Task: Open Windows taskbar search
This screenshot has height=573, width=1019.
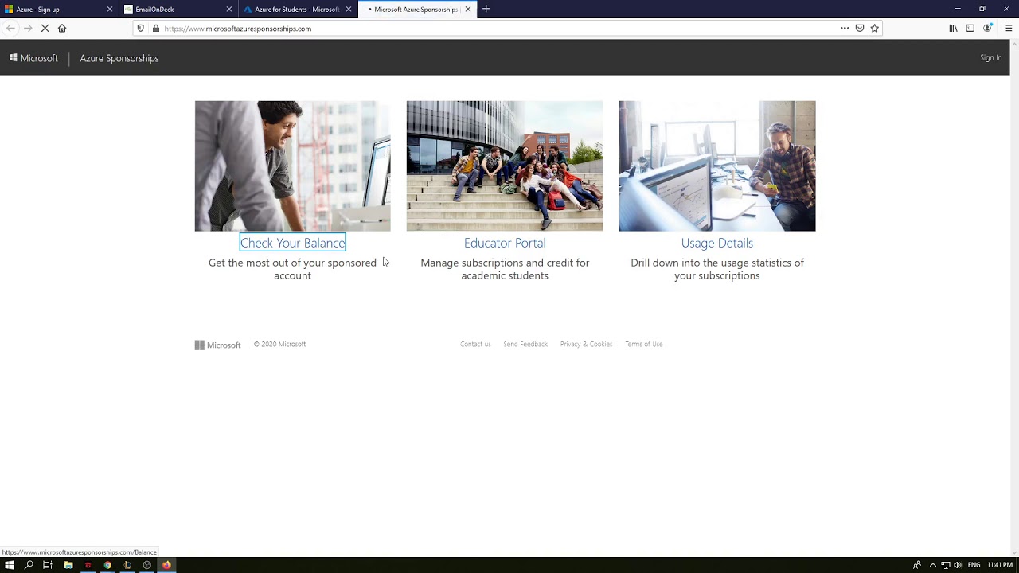Action: pos(29,565)
